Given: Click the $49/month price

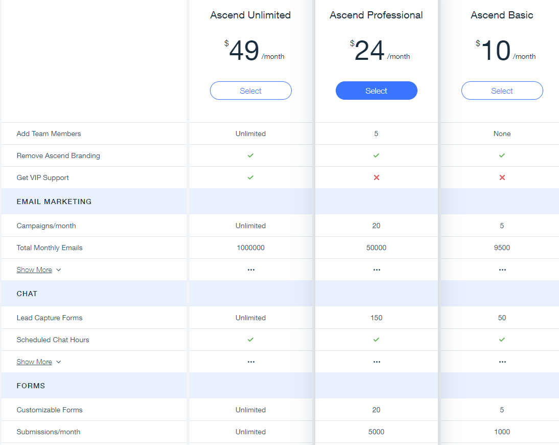Looking at the screenshot, I should click(x=254, y=50).
